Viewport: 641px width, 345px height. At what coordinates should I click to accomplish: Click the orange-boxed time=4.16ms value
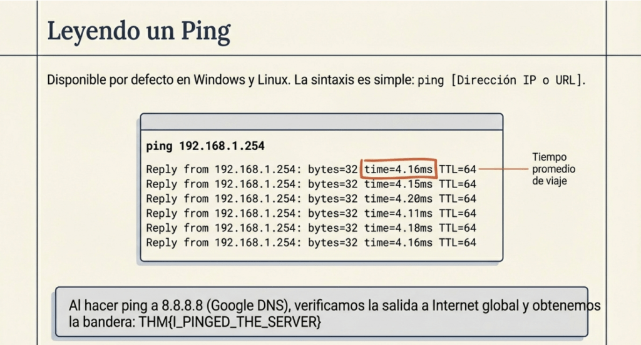tap(397, 169)
